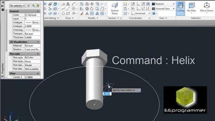This screenshot has height=121, width=215.
Task: Select the Move modify tool
Action: (92, 4)
